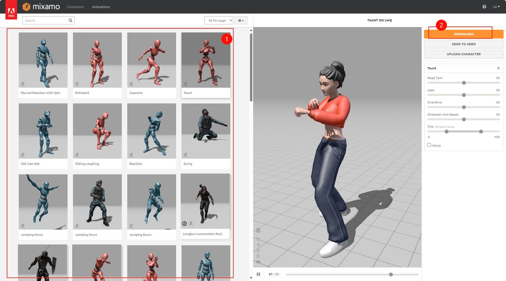The width and height of the screenshot is (506, 281).
Task: Click the video camera icon in viewport
Action: click(258, 262)
